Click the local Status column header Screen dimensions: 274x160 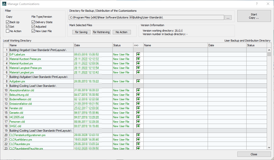123,45
